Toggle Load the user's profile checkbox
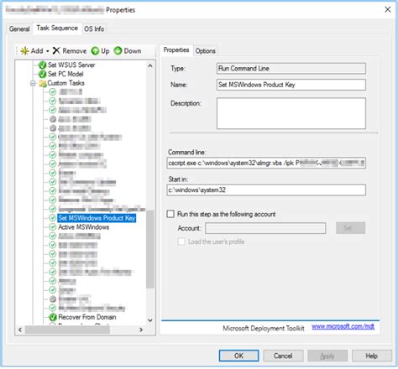398x369 pixels. tap(181, 242)
